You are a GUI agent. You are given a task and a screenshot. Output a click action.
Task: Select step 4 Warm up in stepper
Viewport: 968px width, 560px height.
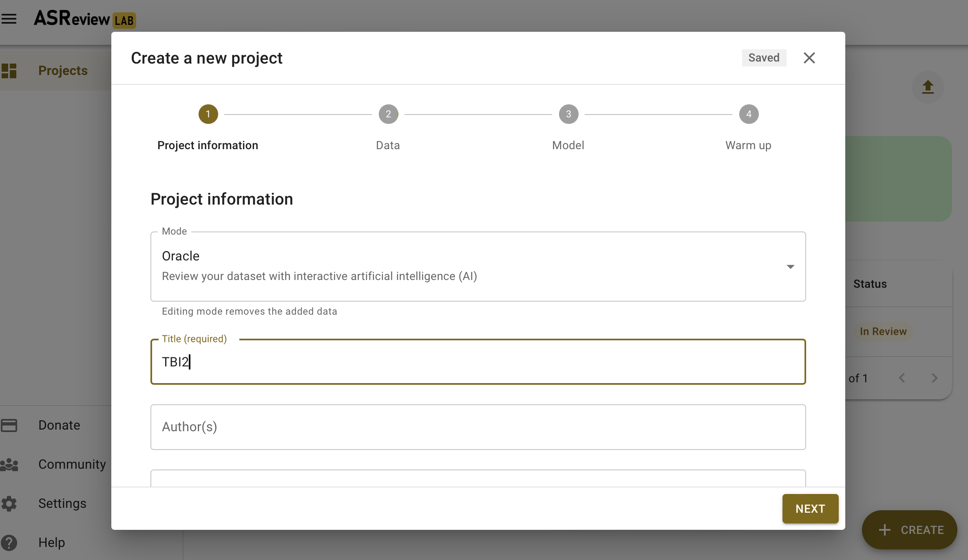[749, 114]
